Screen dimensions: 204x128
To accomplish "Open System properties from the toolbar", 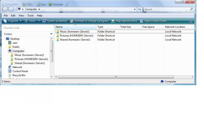I will point(55,21).
